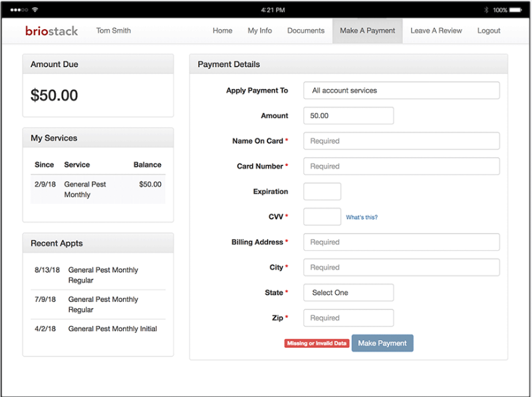Click the Bluetooth icon in status bar
The image size is (532, 397).
(x=486, y=10)
